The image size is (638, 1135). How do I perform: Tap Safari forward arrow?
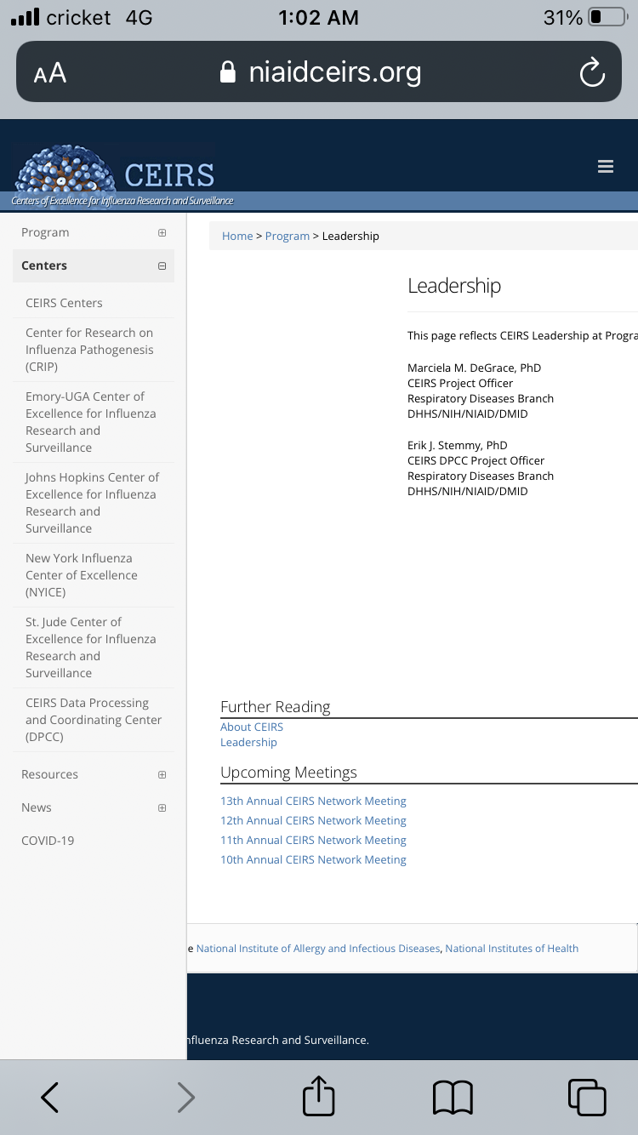coord(185,1098)
